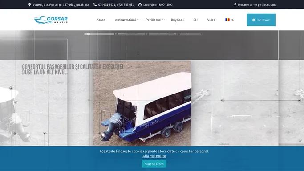This screenshot has width=304, height=171.
Task: Open the Afla mai multe link
Action: [x=154, y=156]
